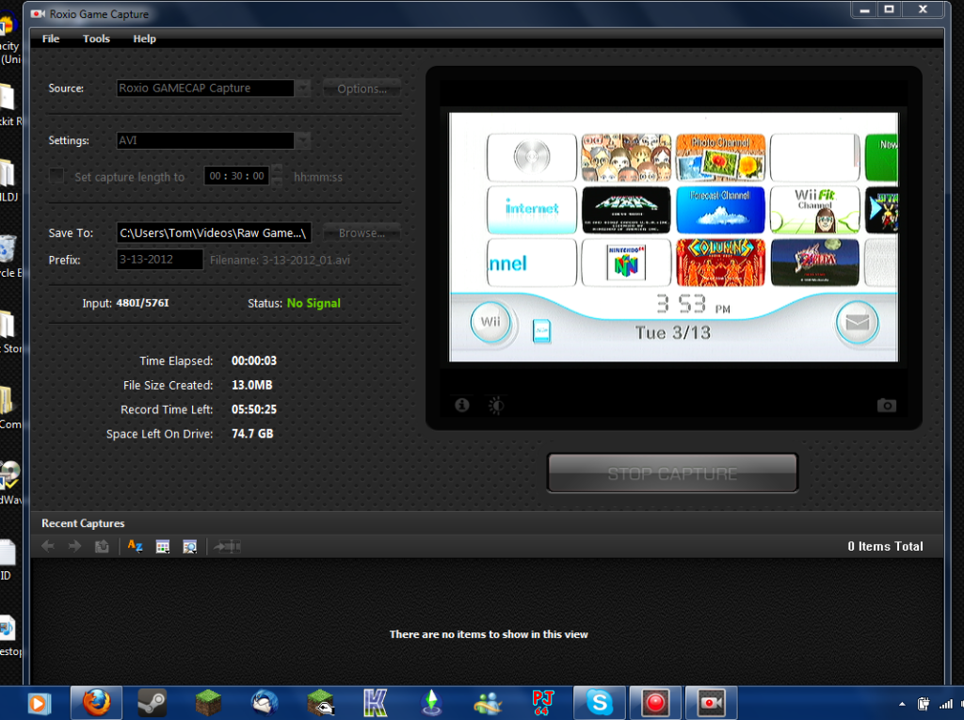Viewport: 964px width, 720px height.
Task: Click the grass block with pencil taskbar icon
Action: coord(320,703)
